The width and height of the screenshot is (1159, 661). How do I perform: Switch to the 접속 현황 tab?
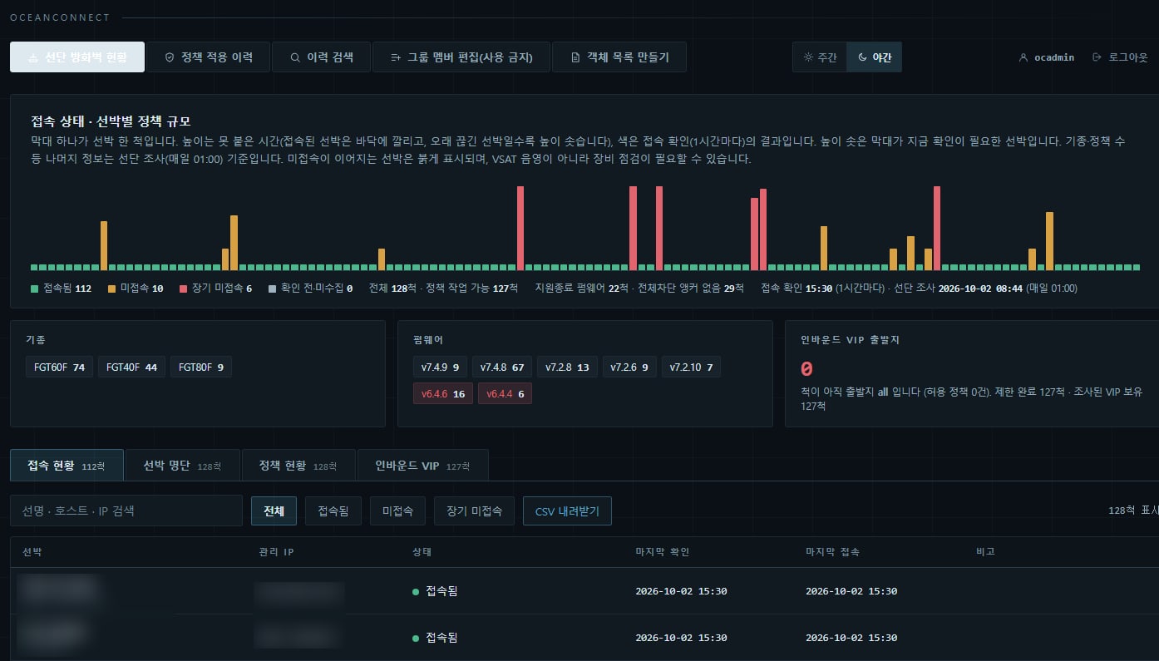click(67, 466)
